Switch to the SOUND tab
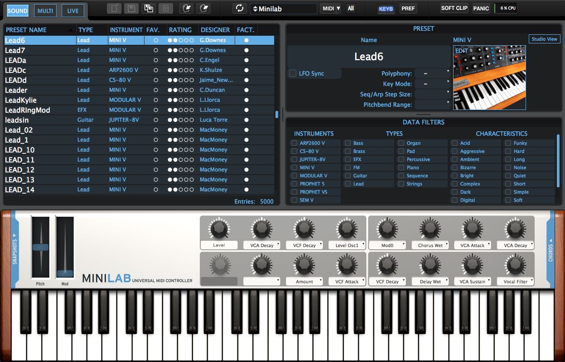Viewport: 565px width, 362px height. (x=18, y=11)
